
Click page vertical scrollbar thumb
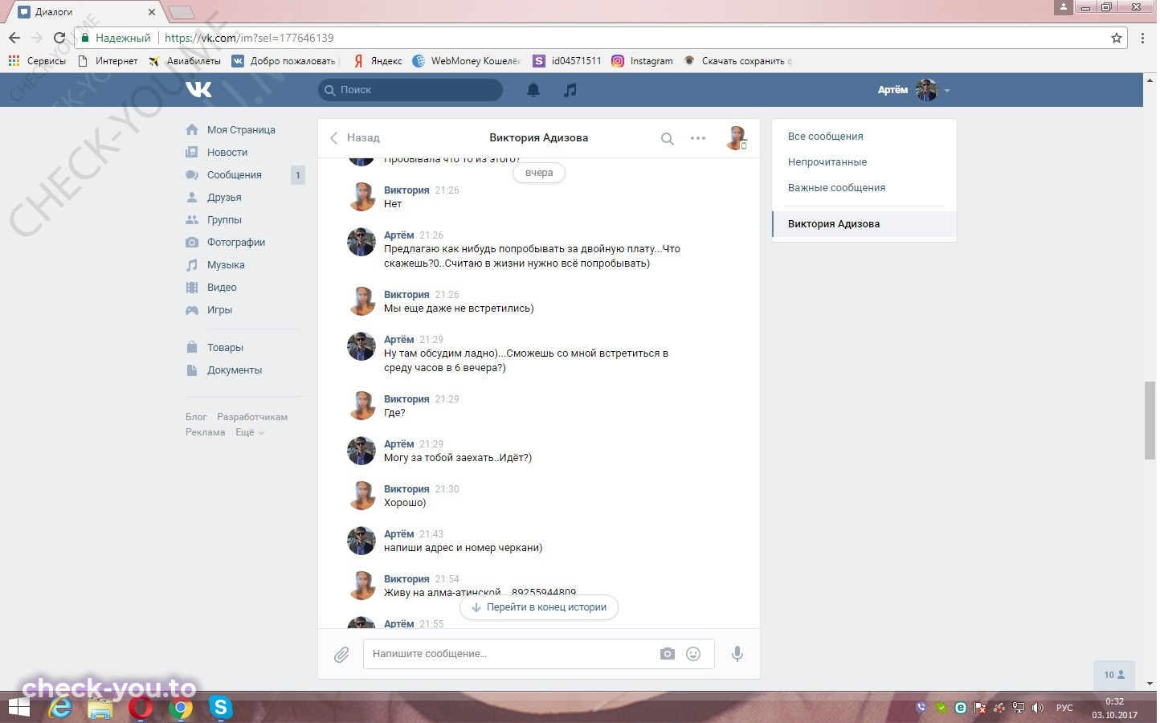(1150, 420)
